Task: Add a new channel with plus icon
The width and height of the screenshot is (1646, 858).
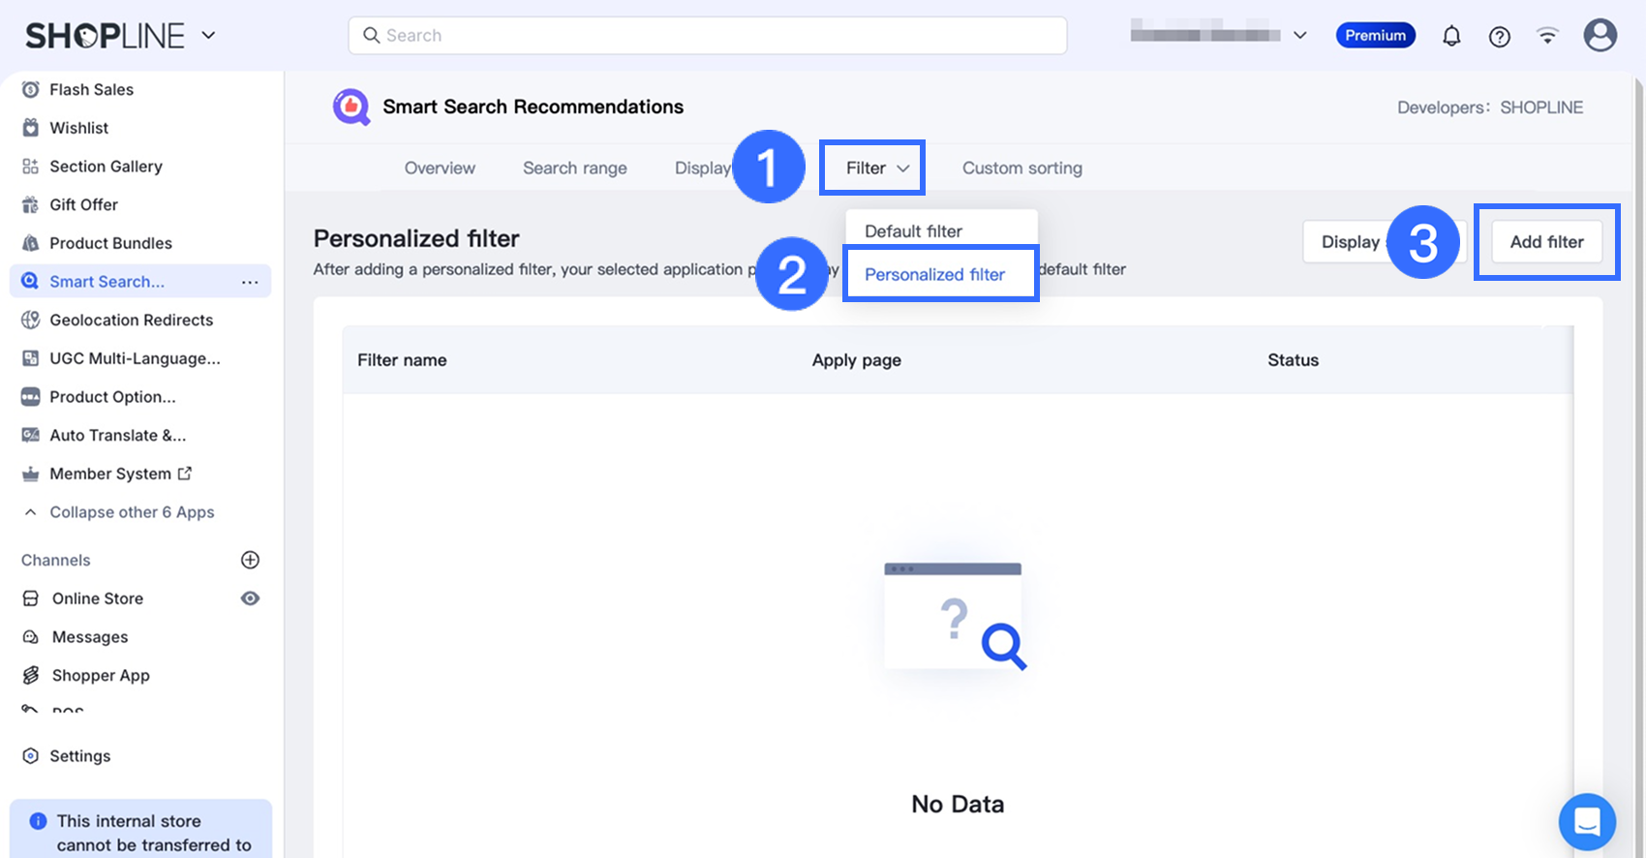Action: [250, 560]
